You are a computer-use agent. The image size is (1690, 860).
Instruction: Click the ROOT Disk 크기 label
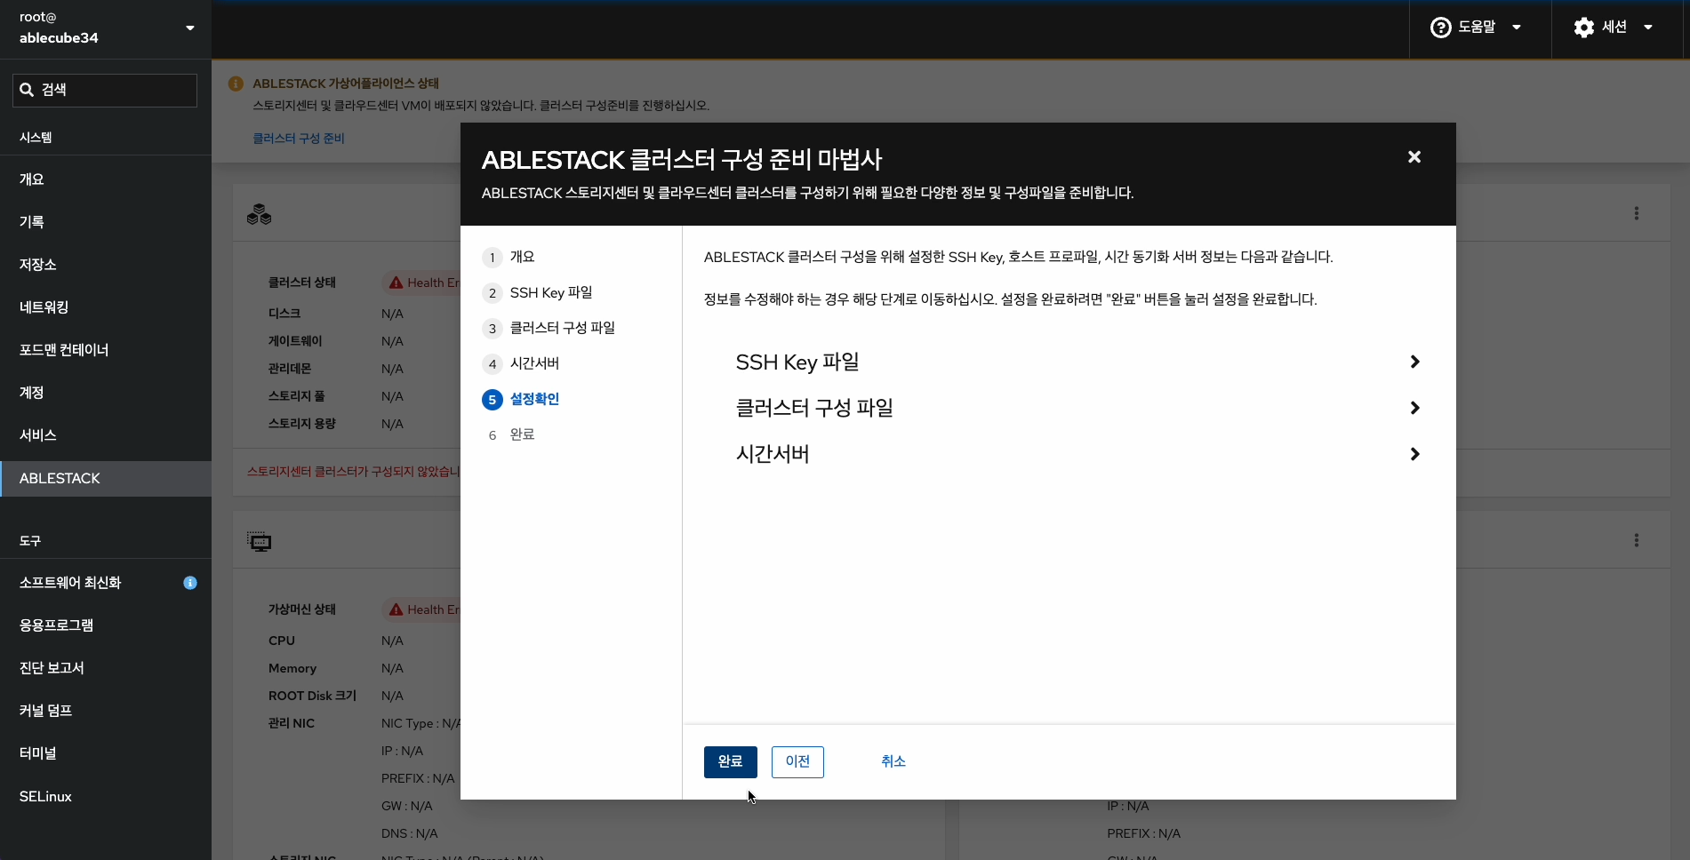[x=312, y=696]
